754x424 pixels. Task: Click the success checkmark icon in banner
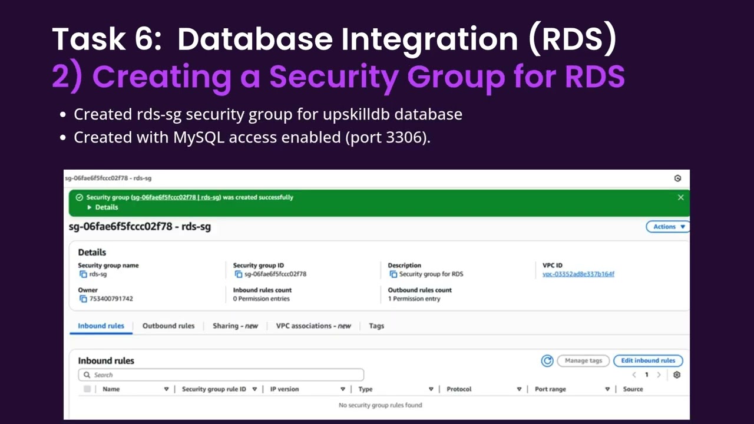point(80,197)
